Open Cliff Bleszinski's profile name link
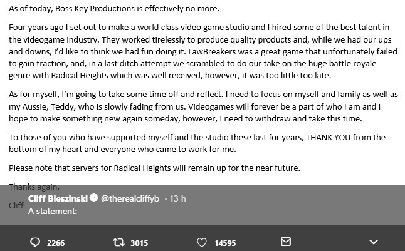The height and width of the screenshot is (251, 405). point(58,198)
